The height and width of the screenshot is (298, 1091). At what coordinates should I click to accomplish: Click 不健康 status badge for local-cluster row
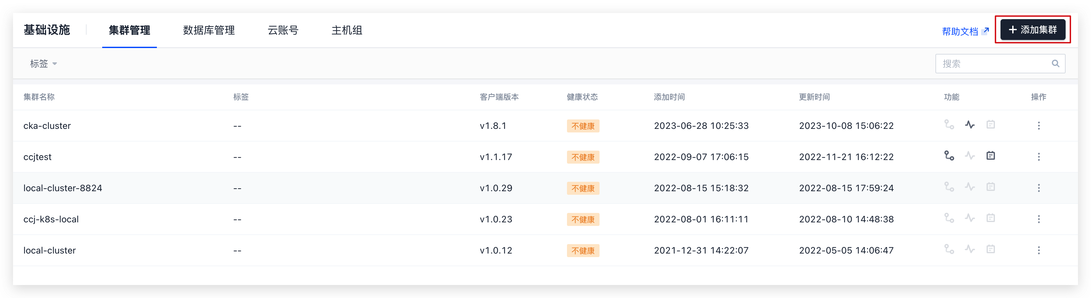coord(583,251)
